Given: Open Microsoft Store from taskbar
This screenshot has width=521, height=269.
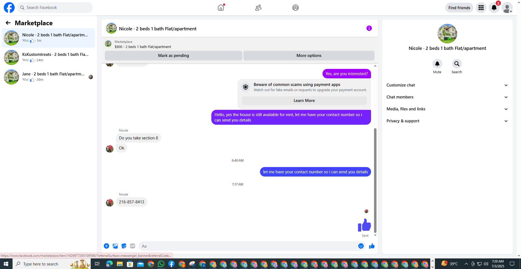Looking at the screenshot, I should (x=130, y=264).
